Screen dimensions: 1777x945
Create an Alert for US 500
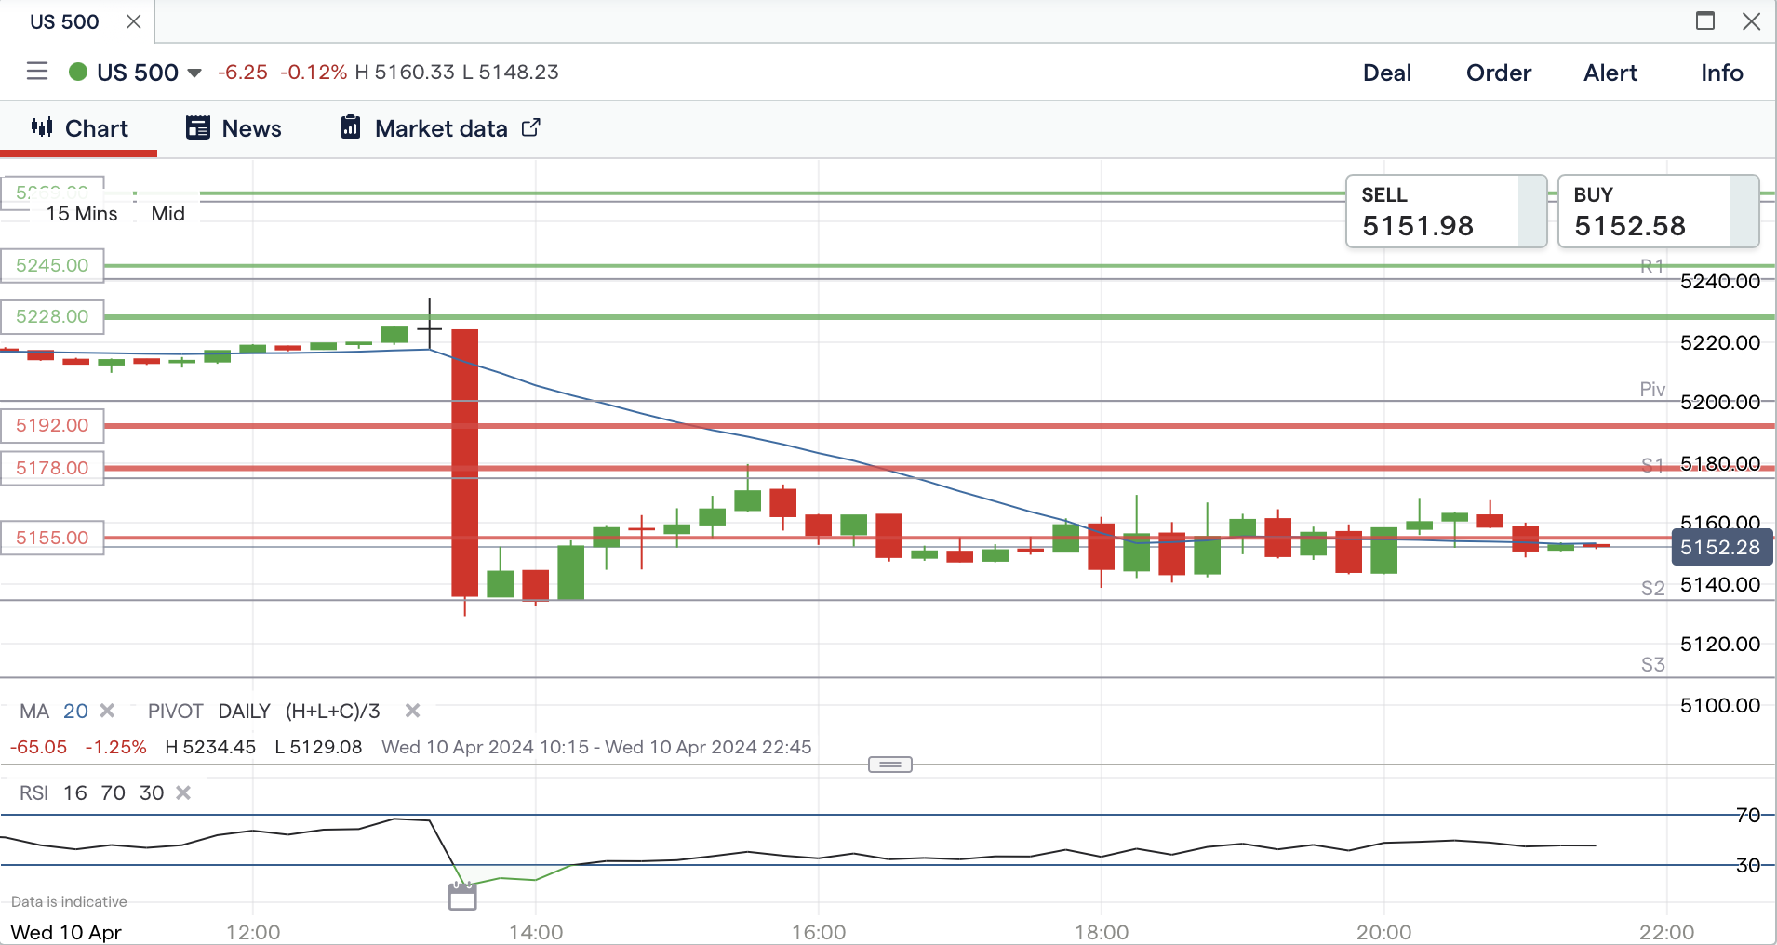click(x=1610, y=73)
